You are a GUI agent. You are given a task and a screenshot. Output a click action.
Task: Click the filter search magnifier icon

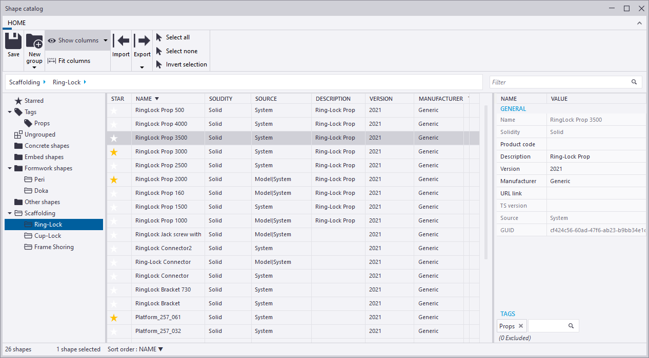click(x=634, y=82)
